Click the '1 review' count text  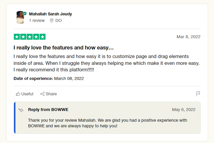(x=37, y=21)
